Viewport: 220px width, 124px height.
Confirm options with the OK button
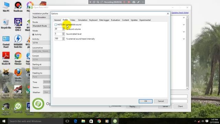146,101
